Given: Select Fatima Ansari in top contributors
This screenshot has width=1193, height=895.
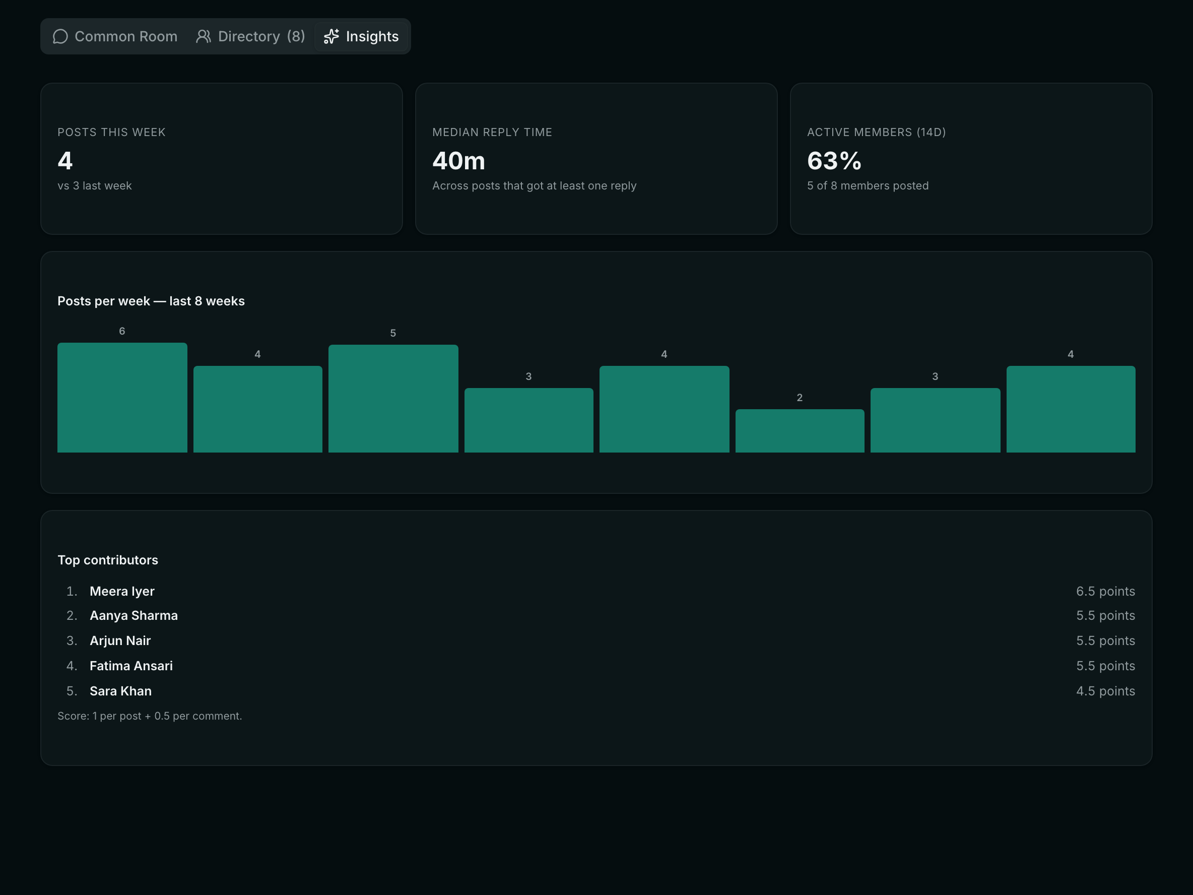Looking at the screenshot, I should pos(596,666).
